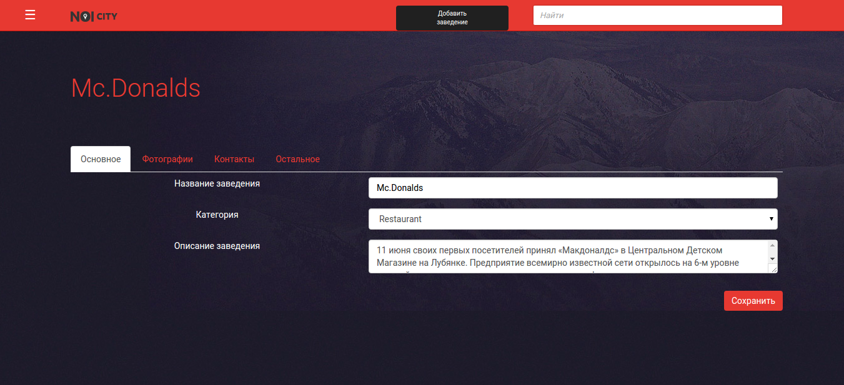Click the textarea resize handle corner

773,268
